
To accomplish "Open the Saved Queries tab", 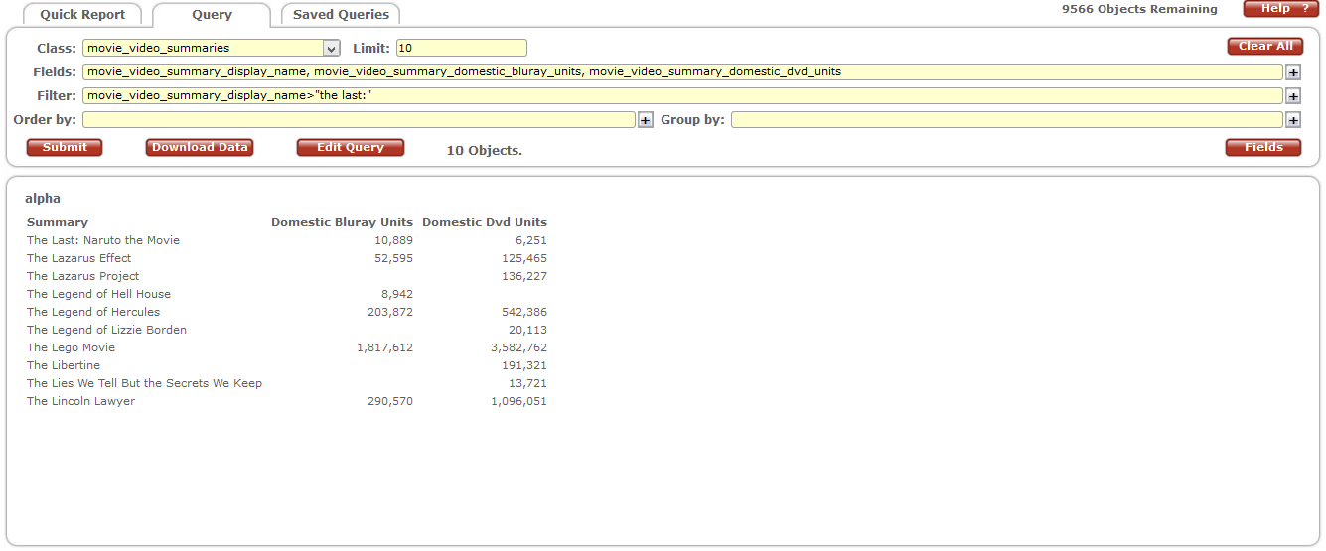I will tap(341, 15).
